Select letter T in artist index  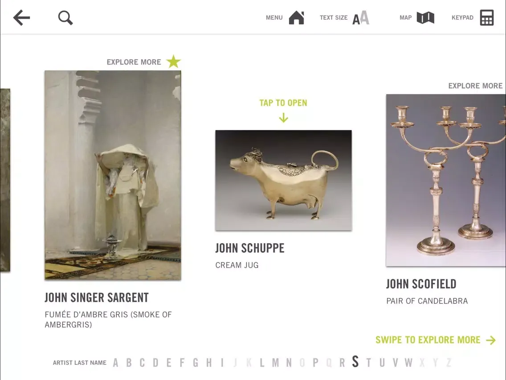[x=368, y=363]
